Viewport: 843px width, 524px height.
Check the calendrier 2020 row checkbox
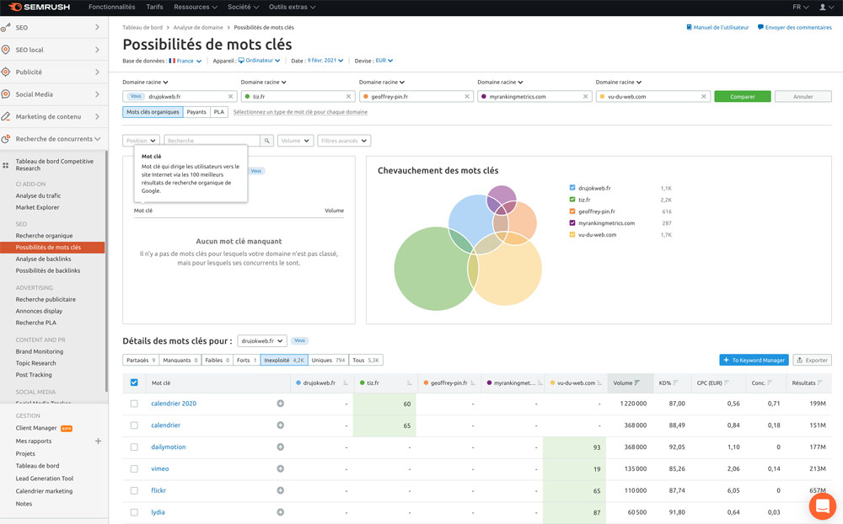coord(134,404)
